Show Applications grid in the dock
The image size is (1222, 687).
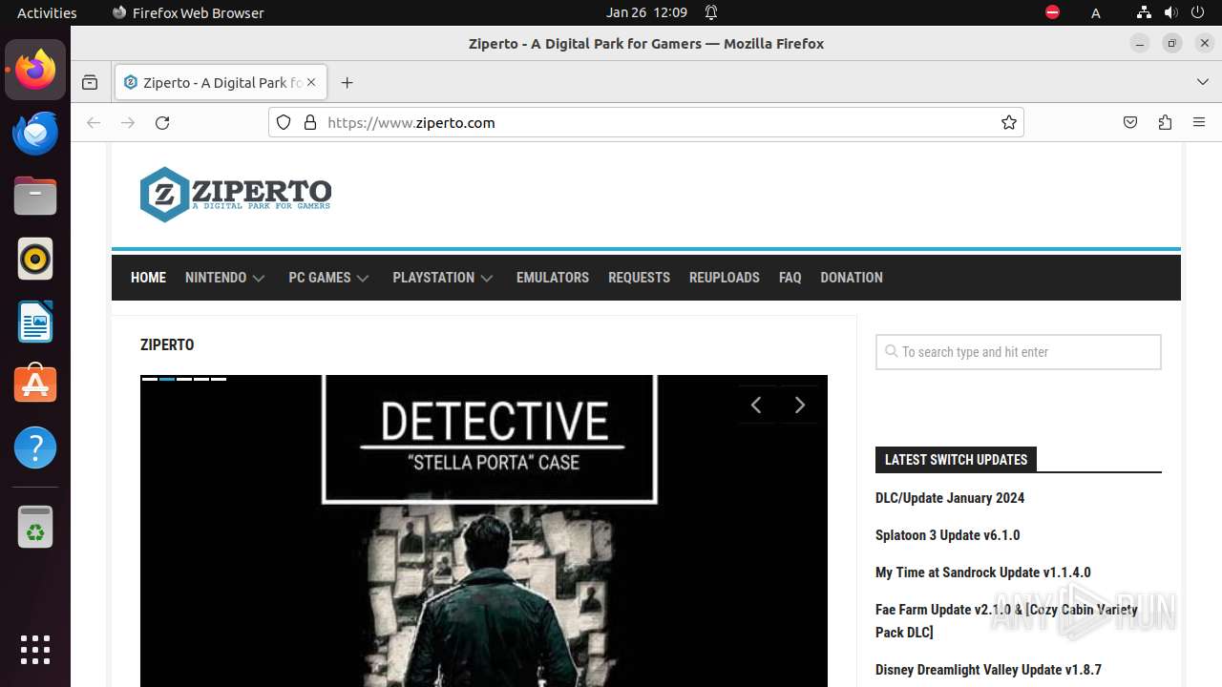[x=35, y=650]
